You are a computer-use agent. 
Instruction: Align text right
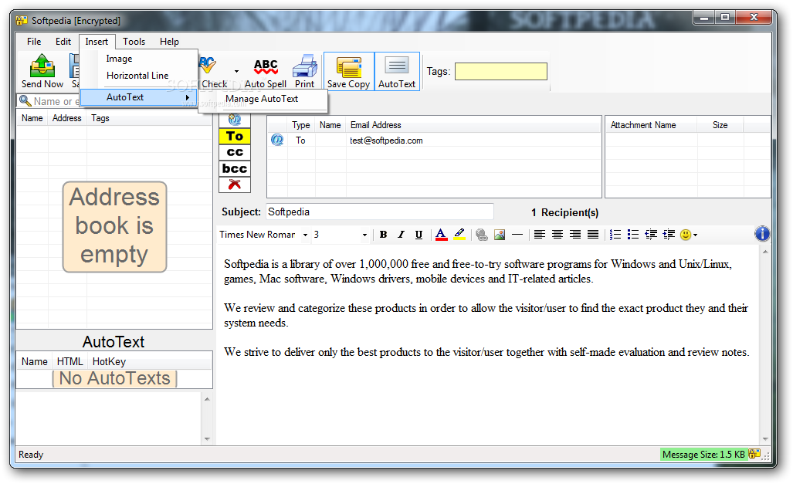pos(575,235)
